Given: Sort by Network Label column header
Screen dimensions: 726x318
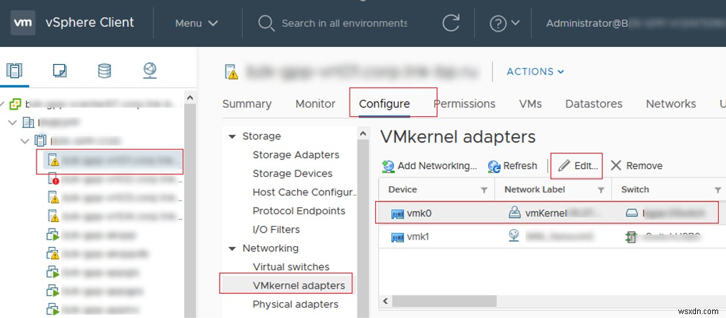Looking at the screenshot, I should (535, 190).
